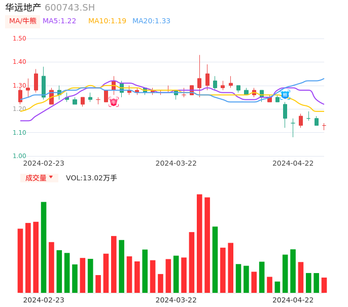Click the red arrow beside 成交量
This screenshot has height=307, width=348.
51,177
